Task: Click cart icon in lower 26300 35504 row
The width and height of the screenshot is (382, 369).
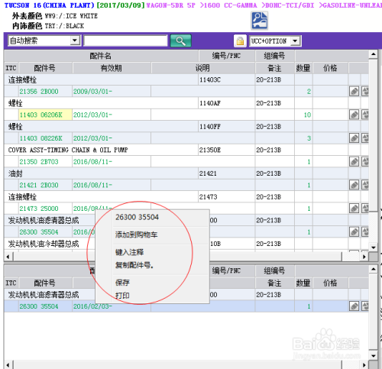Action: click(365, 306)
